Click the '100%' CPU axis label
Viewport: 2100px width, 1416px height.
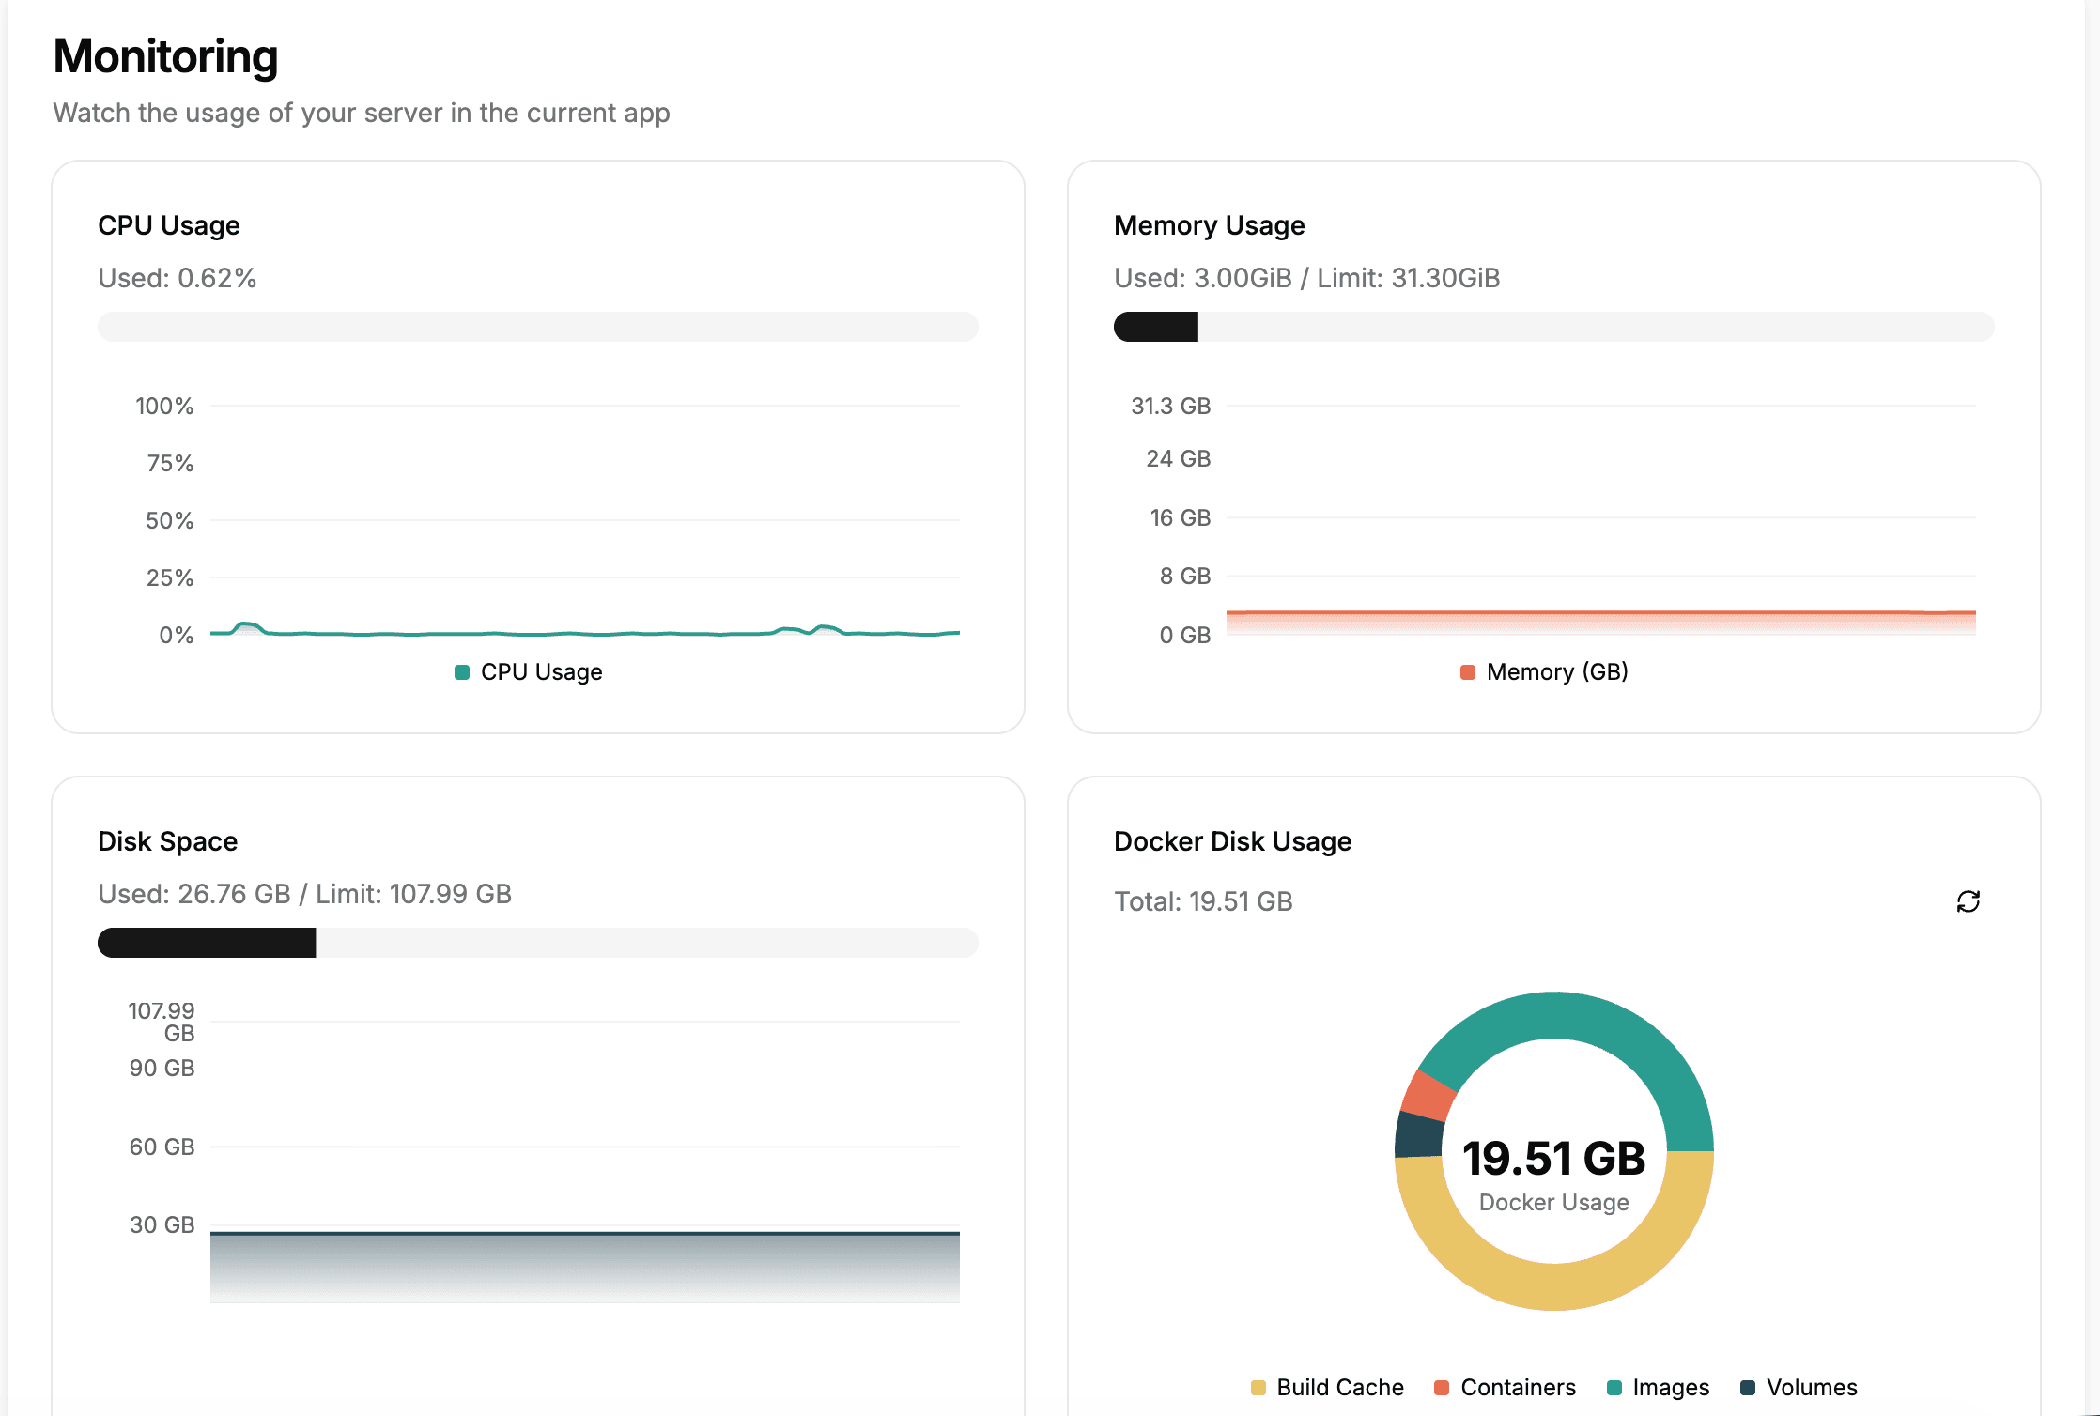tap(164, 406)
